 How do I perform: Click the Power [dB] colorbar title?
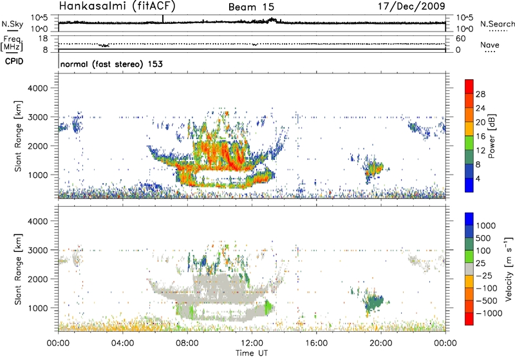pyautogui.click(x=491, y=136)
